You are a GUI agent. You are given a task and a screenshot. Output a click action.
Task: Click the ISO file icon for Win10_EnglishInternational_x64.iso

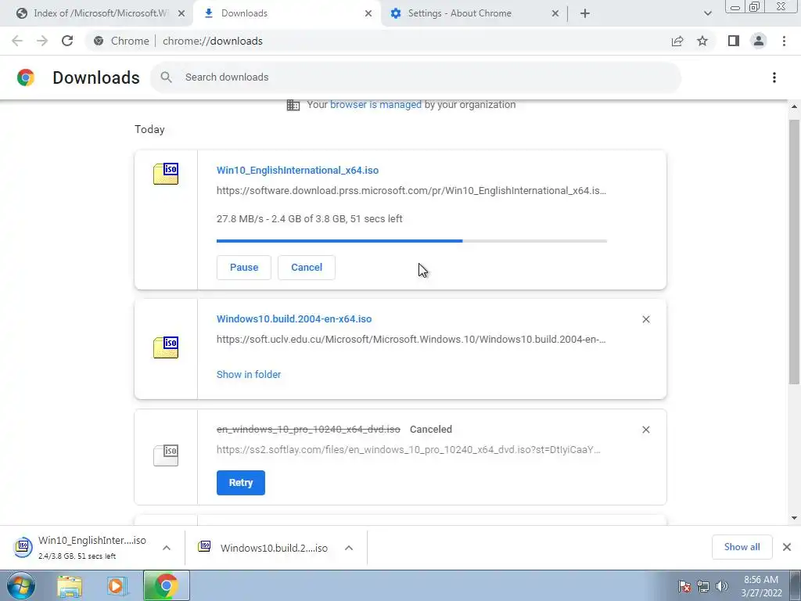click(x=166, y=174)
